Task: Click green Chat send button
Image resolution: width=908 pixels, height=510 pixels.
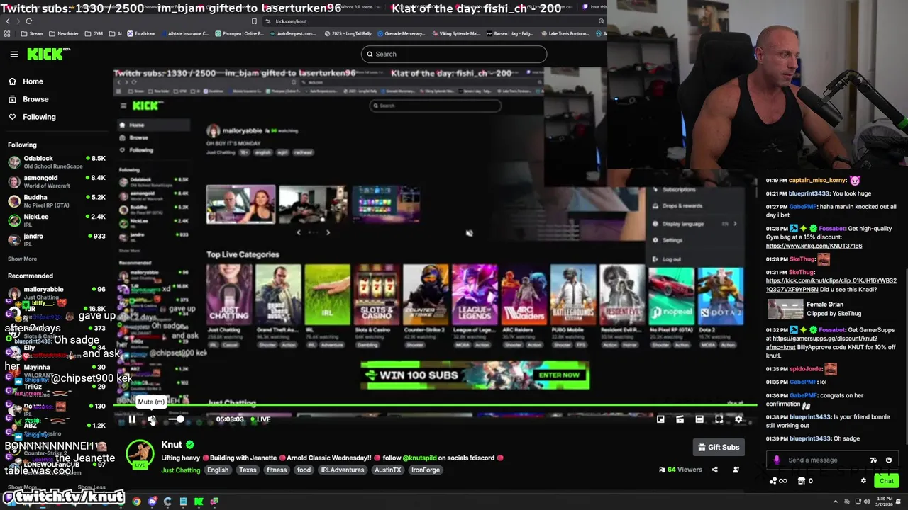Action: (886, 481)
